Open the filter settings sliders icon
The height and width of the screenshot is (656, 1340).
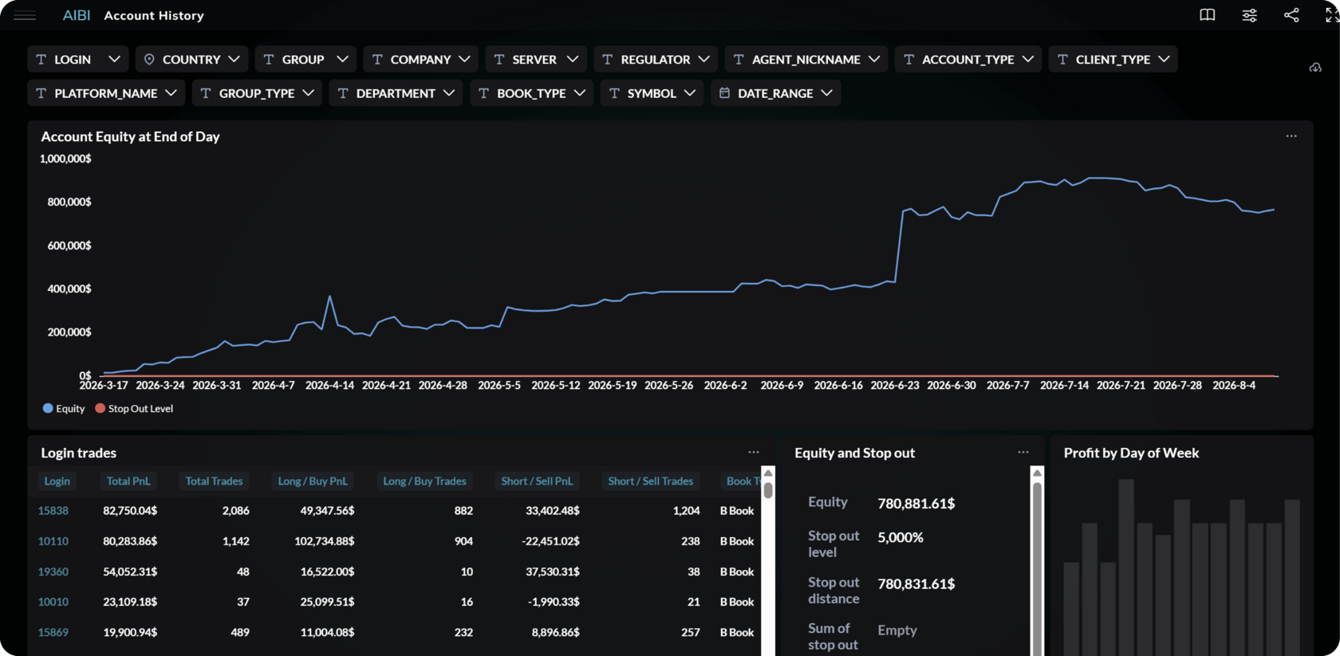1250,15
